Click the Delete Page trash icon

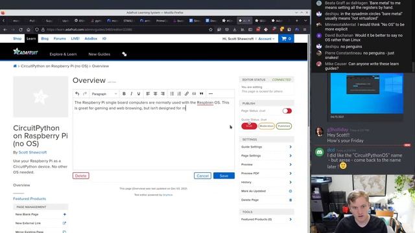click(290, 200)
